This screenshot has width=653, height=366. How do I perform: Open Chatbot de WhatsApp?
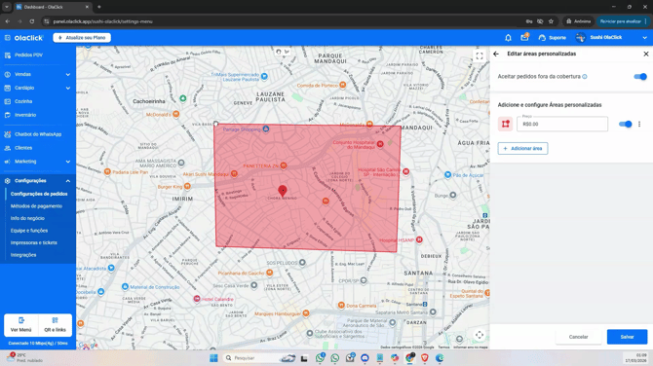(x=38, y=134)
